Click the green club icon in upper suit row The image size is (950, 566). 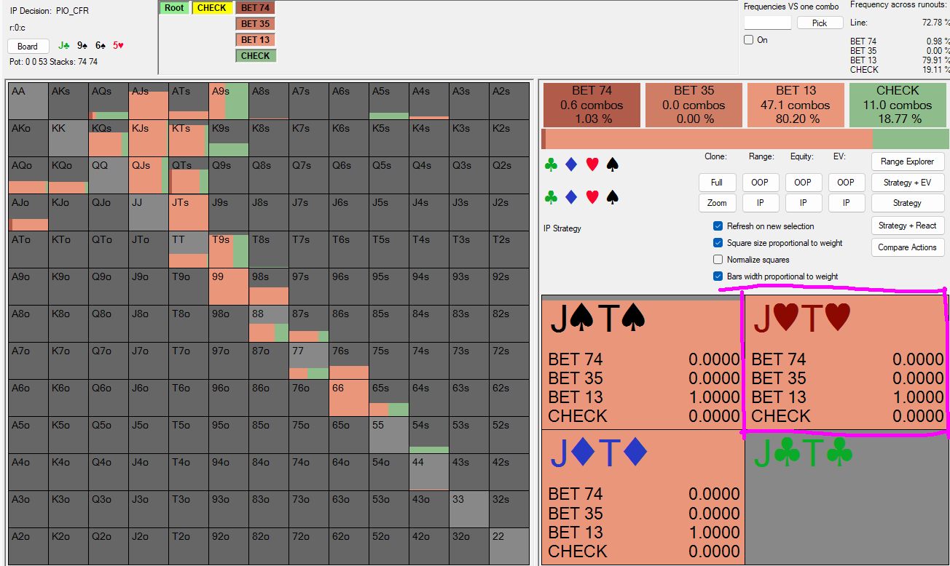click(551, 165)
